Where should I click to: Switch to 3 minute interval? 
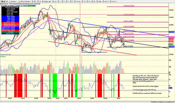67,1
